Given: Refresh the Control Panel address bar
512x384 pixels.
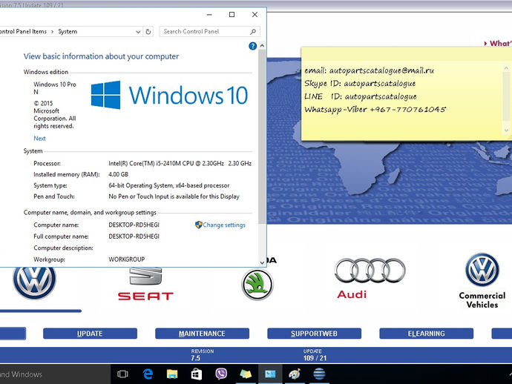Looking at the screenshot, I should pos(148,32).
